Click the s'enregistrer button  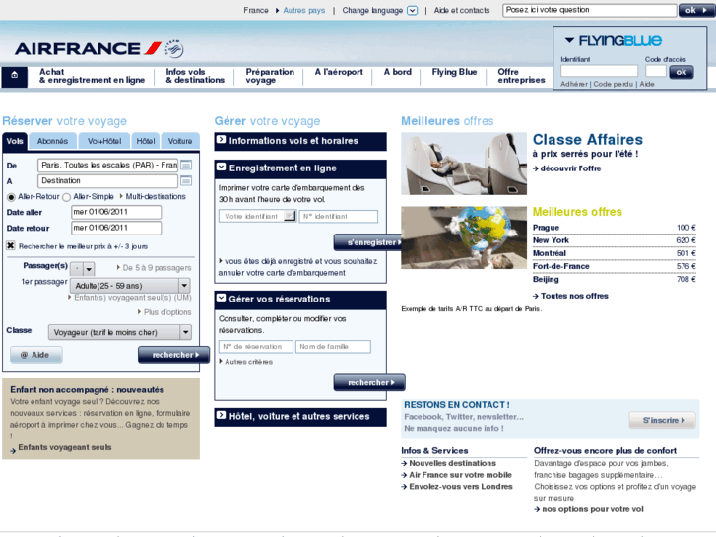[x=369, y=242]
